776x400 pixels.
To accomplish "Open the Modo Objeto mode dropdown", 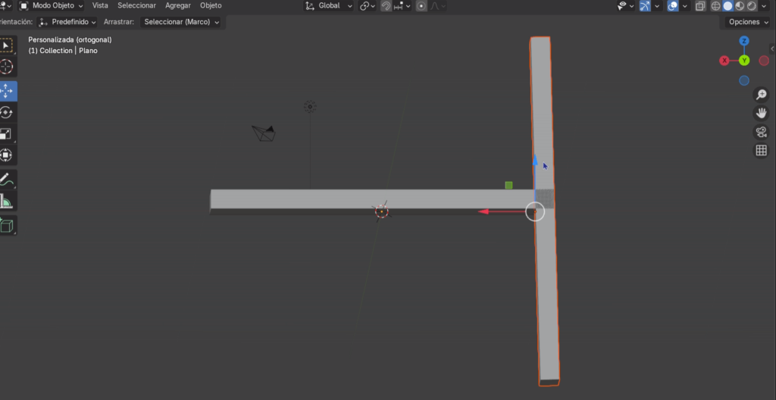I will click(x=52, y=6).
